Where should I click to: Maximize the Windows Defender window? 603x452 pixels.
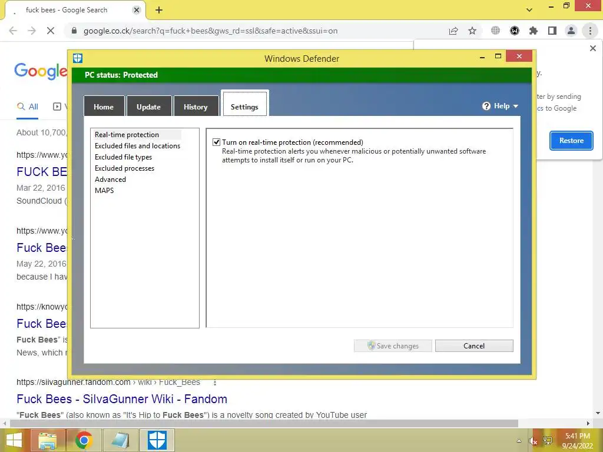[x=498, y=56]
